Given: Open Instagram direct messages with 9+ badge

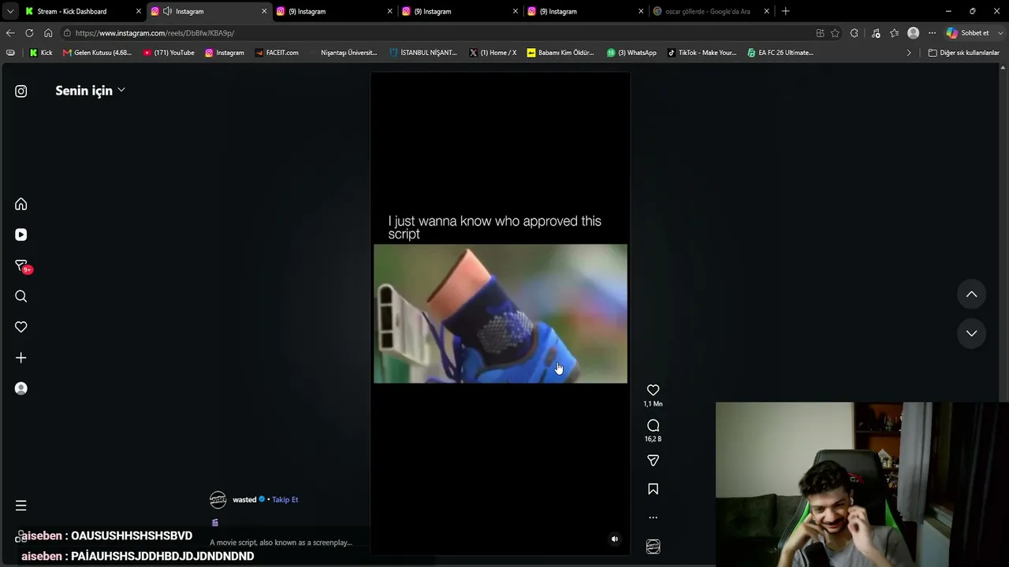Looking at the screenshot, I should click(x=22, y=266).
